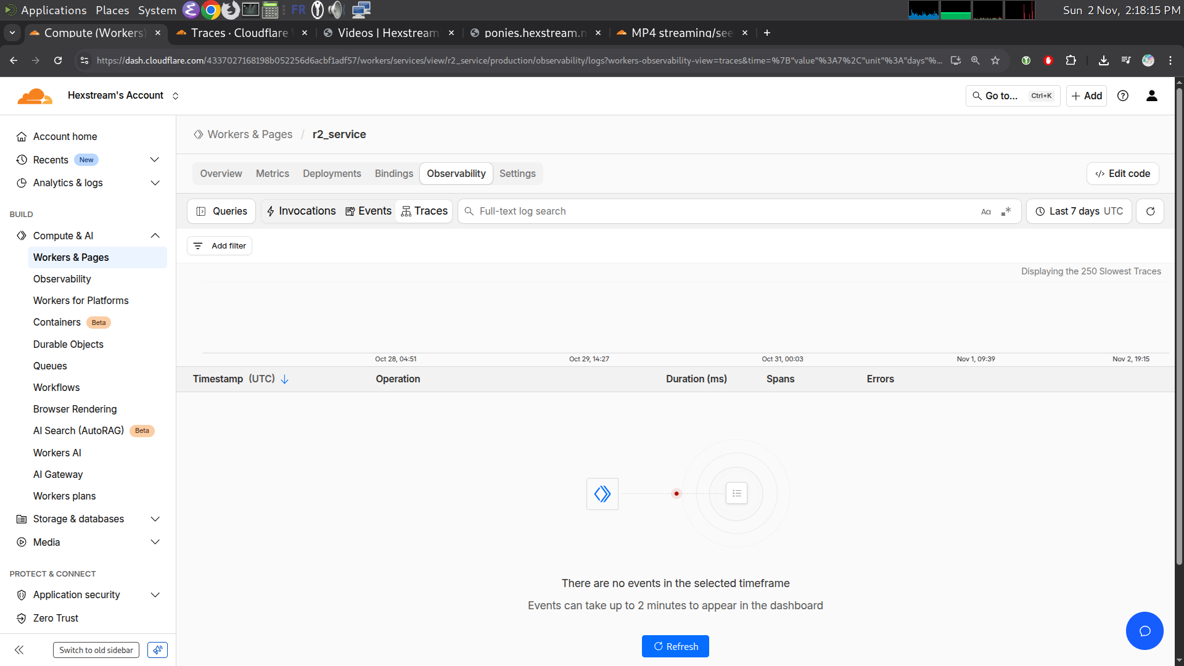
Task: Expand the Storage & databases section
Action: [155, 519]
